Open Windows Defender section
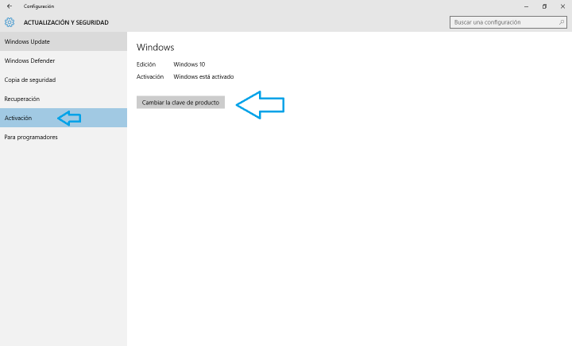The width and height of the screenshot is (572, 346). 64,60
